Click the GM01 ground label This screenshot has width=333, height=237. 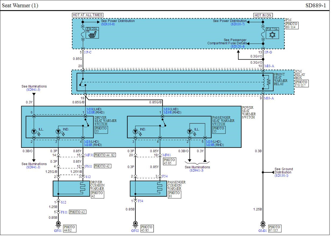(x=263, y=231)
